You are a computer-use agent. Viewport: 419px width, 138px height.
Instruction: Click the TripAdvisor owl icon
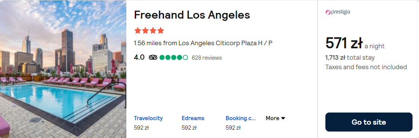point(153,57)
